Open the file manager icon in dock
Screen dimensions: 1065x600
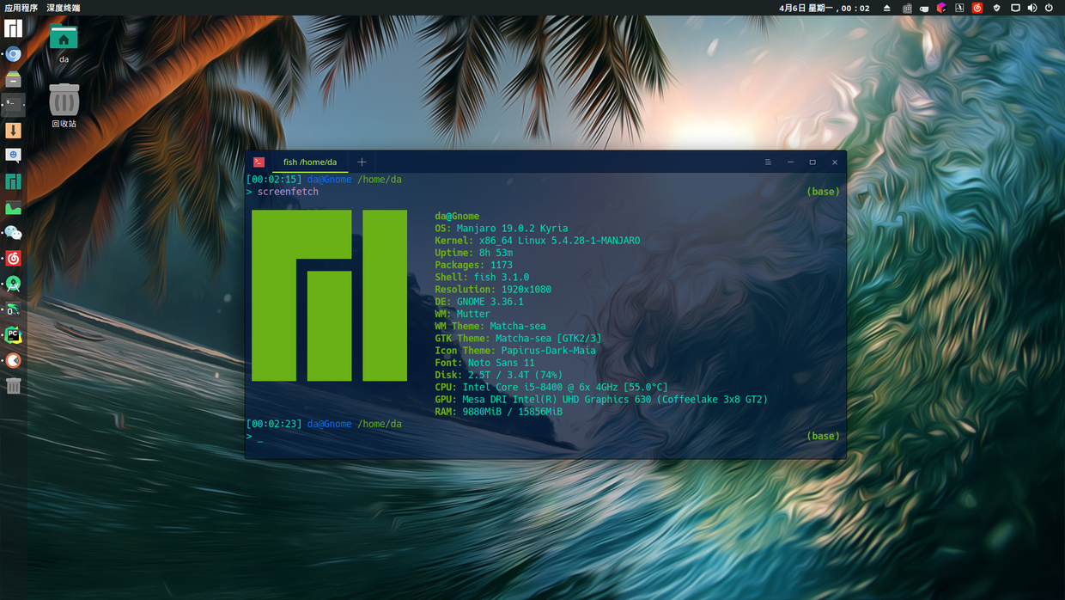tap(13, 80)
